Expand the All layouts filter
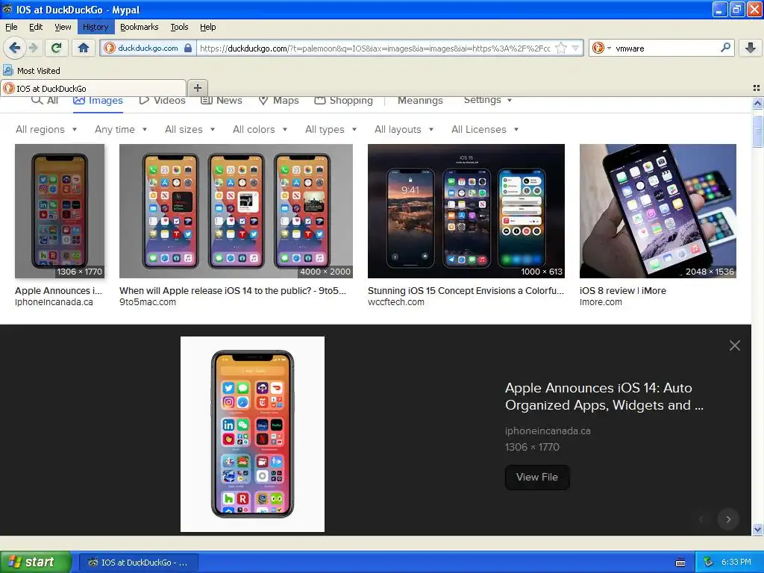Screen dimensions: 764x573 coord(404,130)
